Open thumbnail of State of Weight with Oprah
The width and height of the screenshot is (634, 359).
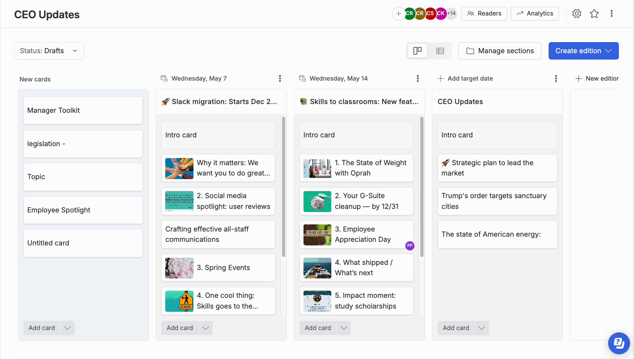317,168
